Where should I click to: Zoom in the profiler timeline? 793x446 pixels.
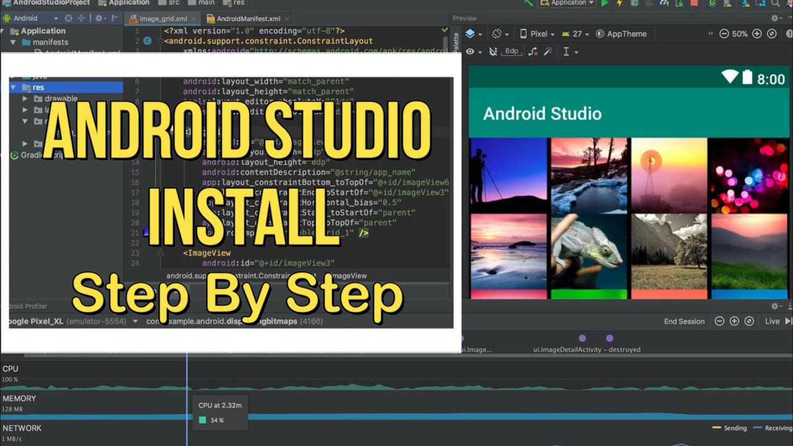pos(734,321)
